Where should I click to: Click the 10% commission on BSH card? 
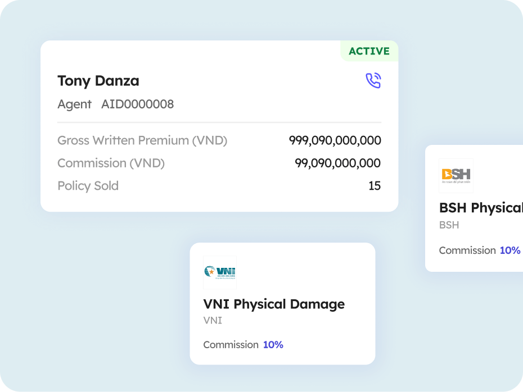[x=510, y=250]
